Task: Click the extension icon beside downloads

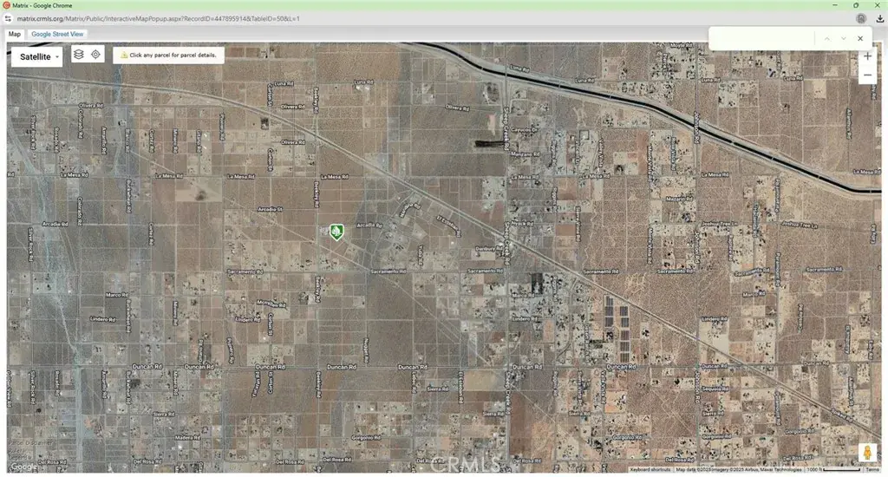Action: click(860, 18)
